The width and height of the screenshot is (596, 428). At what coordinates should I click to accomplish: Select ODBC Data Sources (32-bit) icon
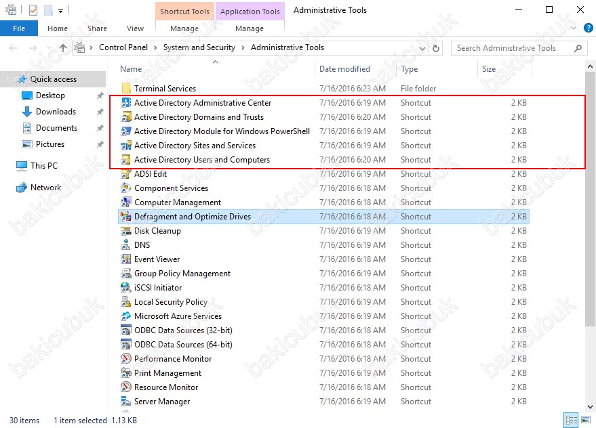point(126,330)
